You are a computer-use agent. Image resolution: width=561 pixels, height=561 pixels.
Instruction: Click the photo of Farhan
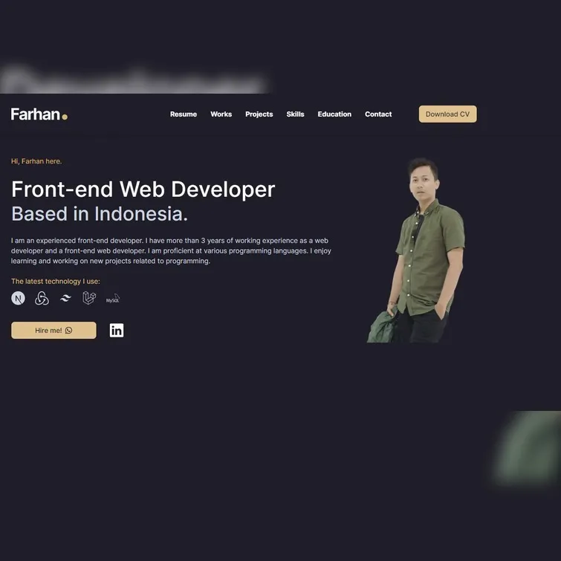pyautogui.click(x=416, y=250)
